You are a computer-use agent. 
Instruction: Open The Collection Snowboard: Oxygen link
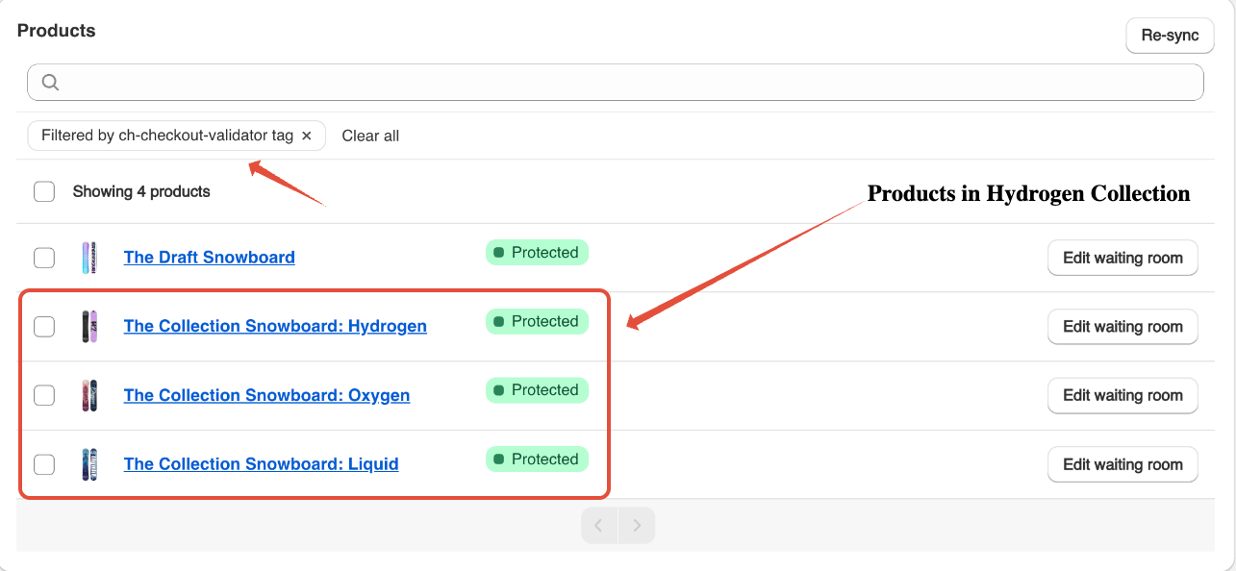coord(266,395)
